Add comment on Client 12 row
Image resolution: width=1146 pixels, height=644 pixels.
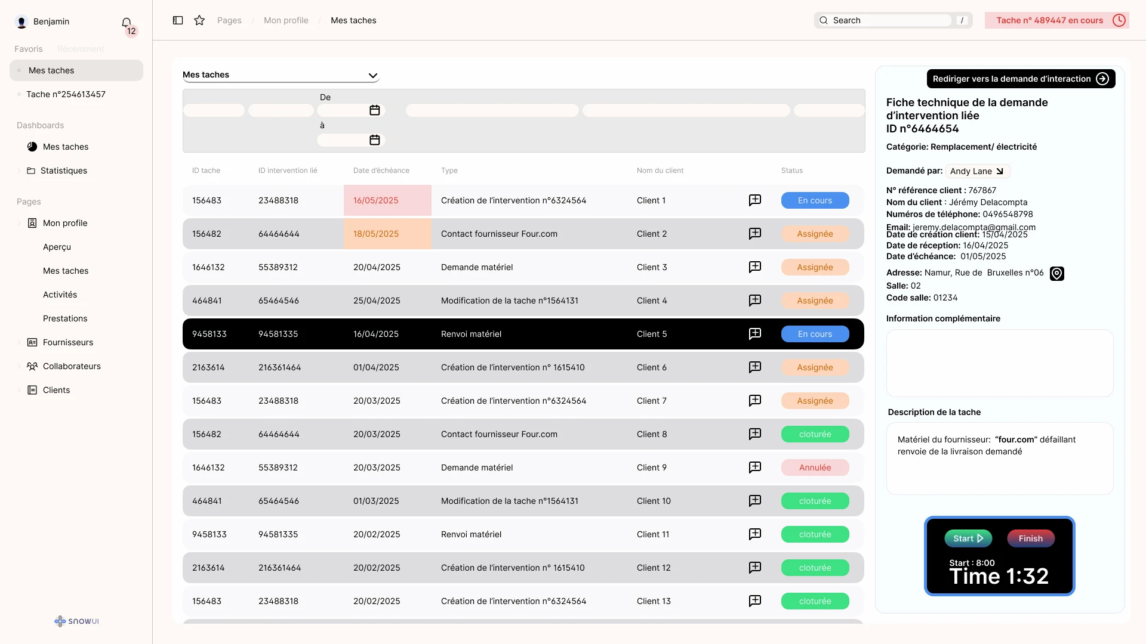tap(755, 568)
